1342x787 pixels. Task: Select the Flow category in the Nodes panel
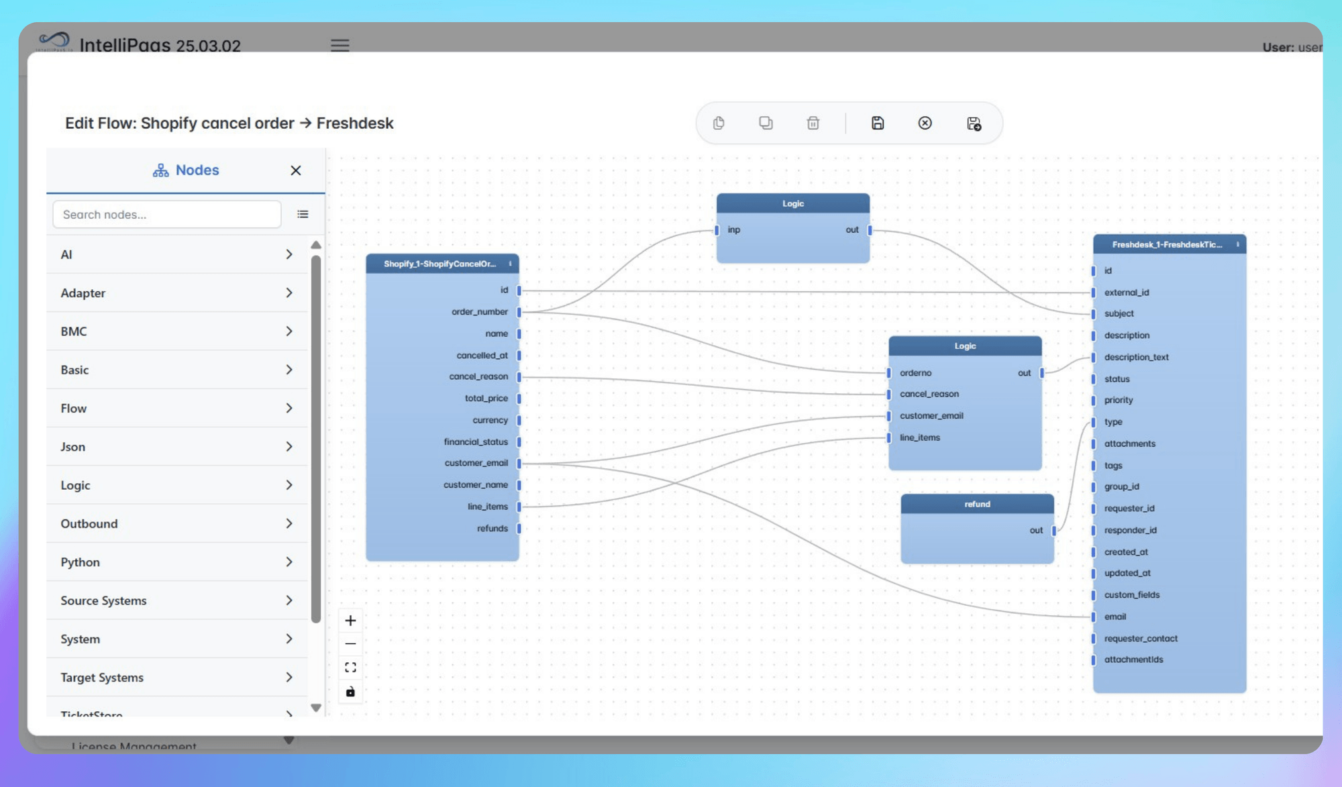tap(176, 408)
